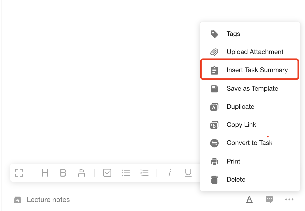This screenshot has width=305, height=211.
Task: Open the three-dot more options menu
Action: tap(289, 199)
